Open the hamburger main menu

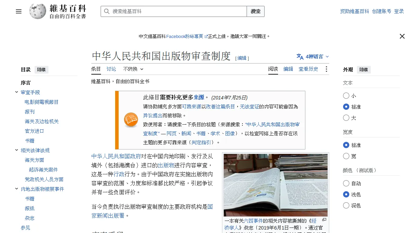(x=19, y=11)
